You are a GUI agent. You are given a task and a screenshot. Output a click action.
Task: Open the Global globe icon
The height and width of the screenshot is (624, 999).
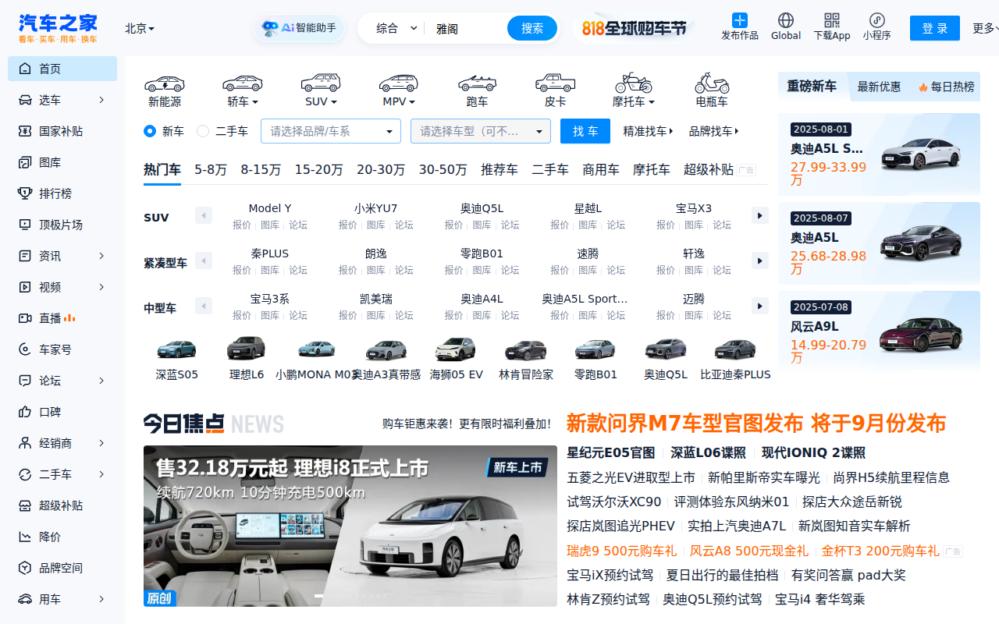click(786, 20)
